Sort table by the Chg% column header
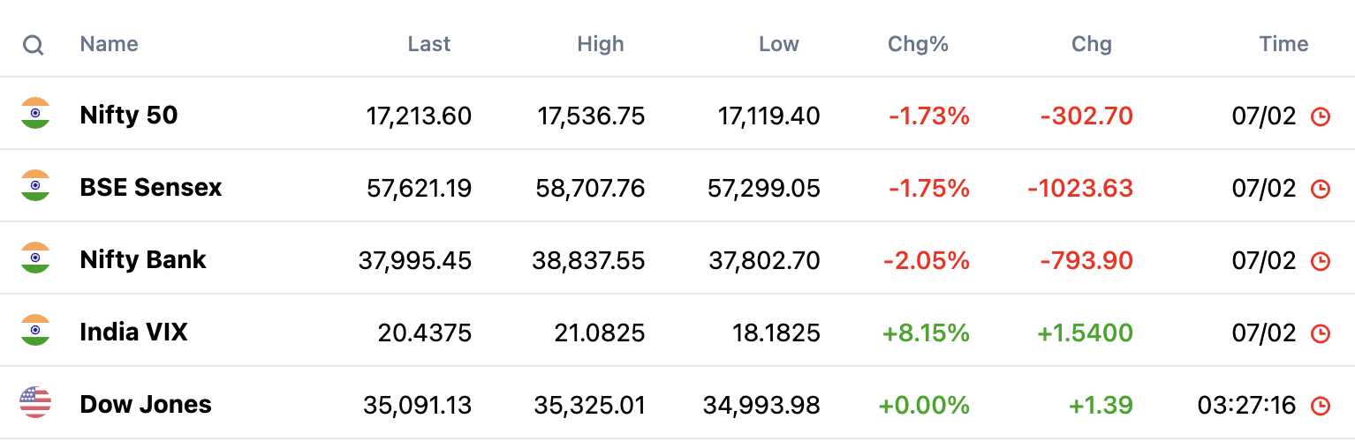The image size is (1355, 441). pyautogui.click(x=918, y=44)
